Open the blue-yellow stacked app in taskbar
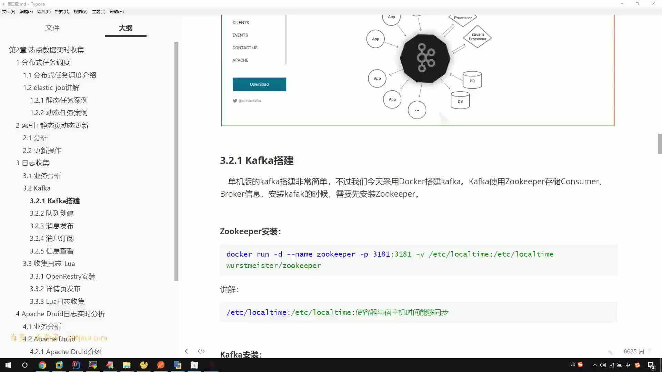This screenshot has width=662, height=372. coord(178,365)
